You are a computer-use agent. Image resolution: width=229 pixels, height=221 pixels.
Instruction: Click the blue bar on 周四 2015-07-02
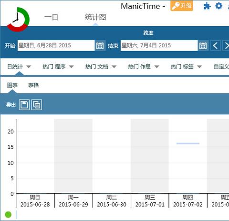click(x=188, y=144)
